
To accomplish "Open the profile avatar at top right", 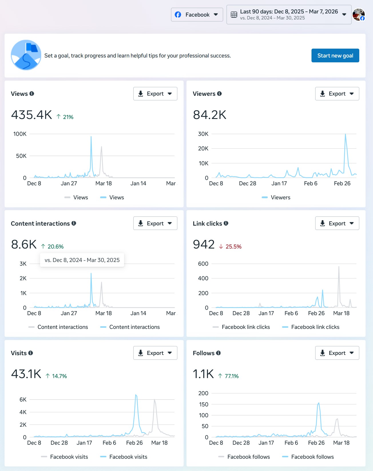I will (358, 15).
